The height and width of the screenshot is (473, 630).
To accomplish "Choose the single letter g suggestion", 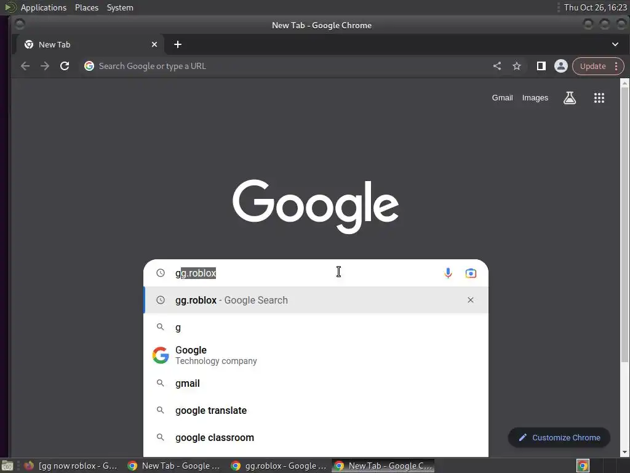I will 316,328.
